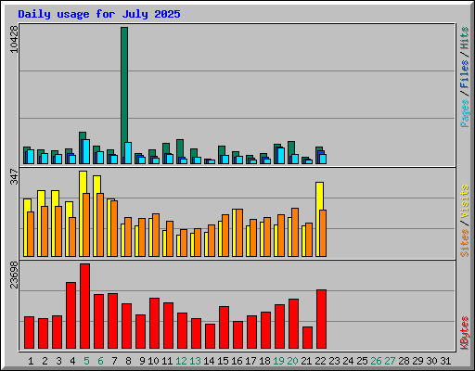
Task: Click the Sites legend label
Action: click(465, 243)
